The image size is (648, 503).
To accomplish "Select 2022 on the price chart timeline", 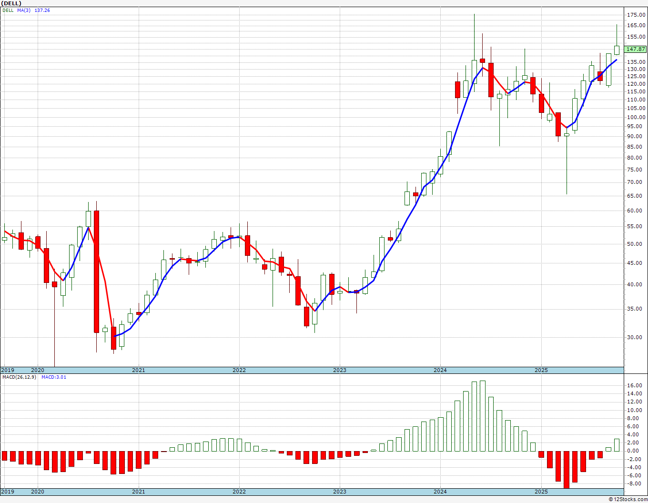I will (239, 370).
